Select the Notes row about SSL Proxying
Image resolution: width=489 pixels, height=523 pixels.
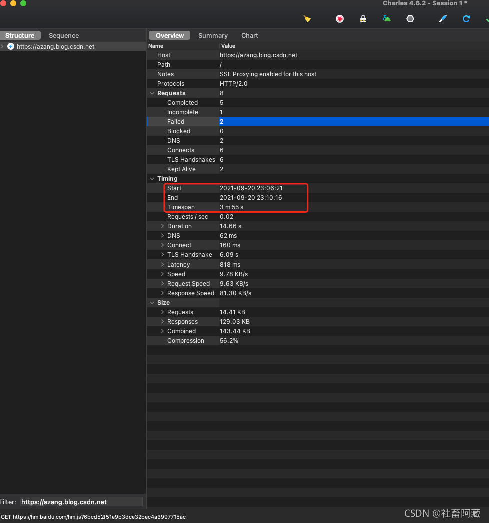[318, 74]
